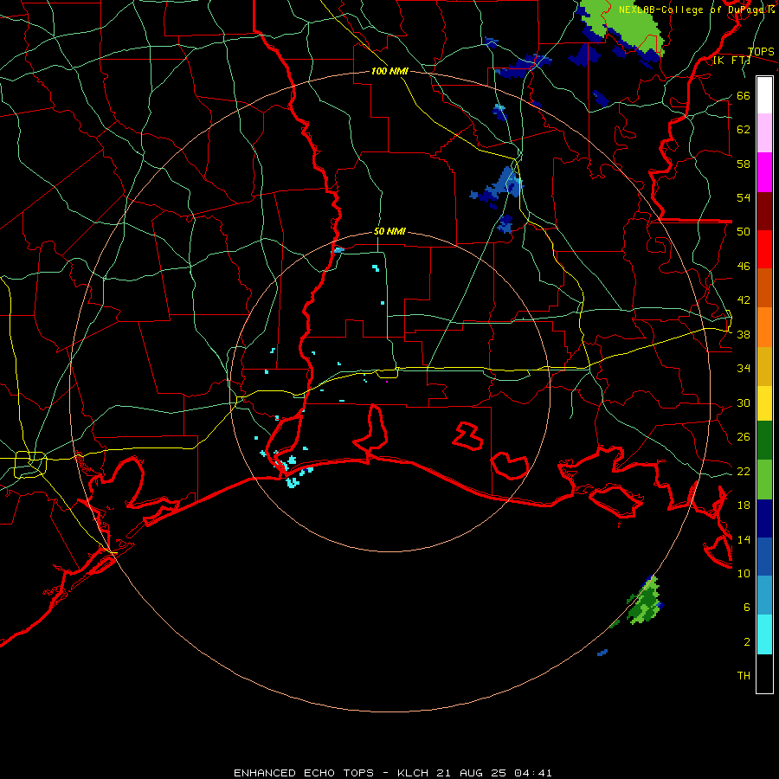Click the yellow legend swatch
Image resolution: width=779 pixels, height=779 pixels.
pyautogui.click(x=764, y=403)
